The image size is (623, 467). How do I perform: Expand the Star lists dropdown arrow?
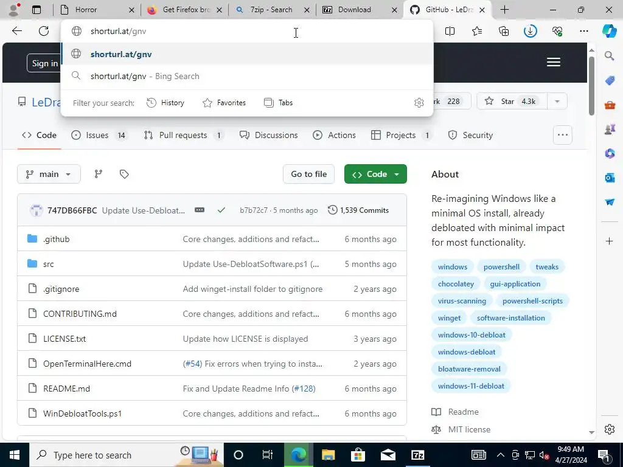tap(557, 102)
